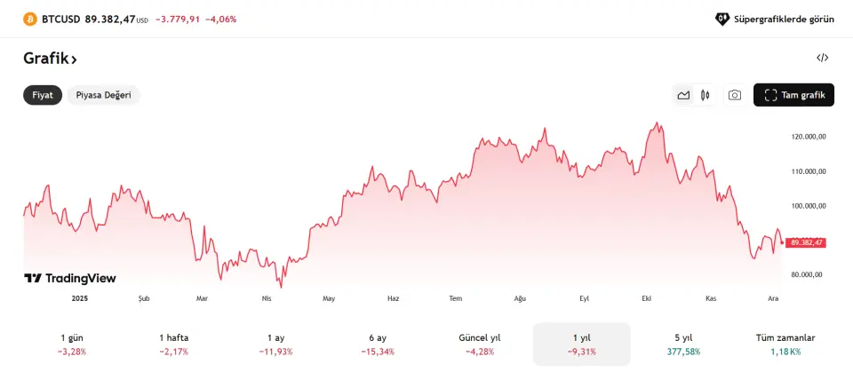Click the 89.382,47 price label on axis
The width and height of the screenshot is (853, 372).
pos(806,241)
